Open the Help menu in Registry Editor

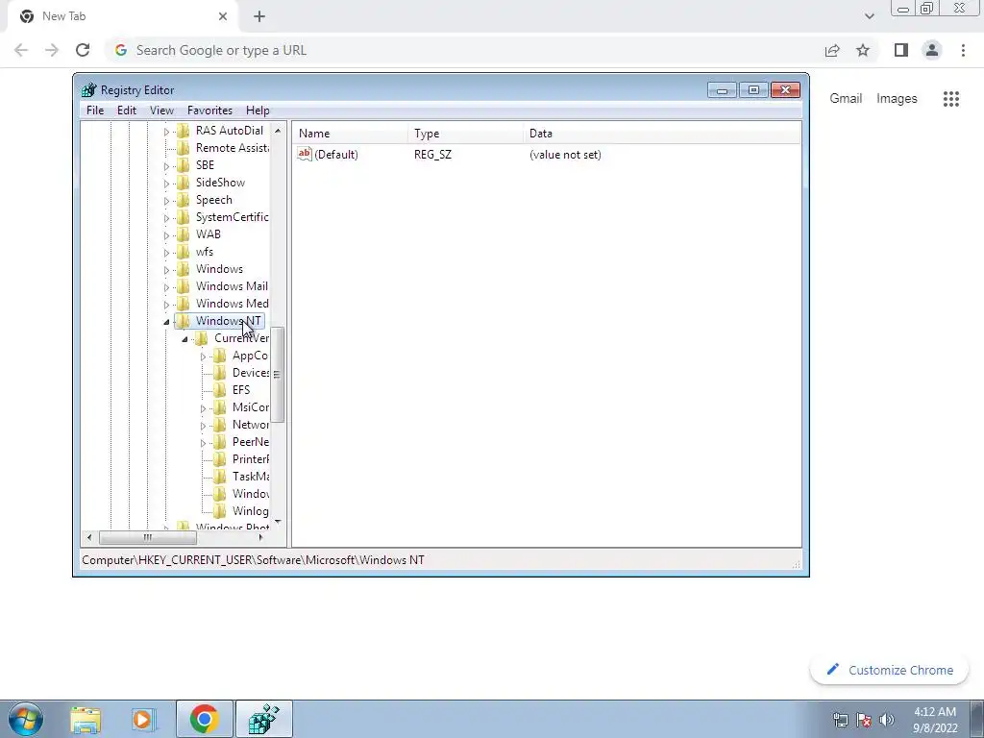258,111
